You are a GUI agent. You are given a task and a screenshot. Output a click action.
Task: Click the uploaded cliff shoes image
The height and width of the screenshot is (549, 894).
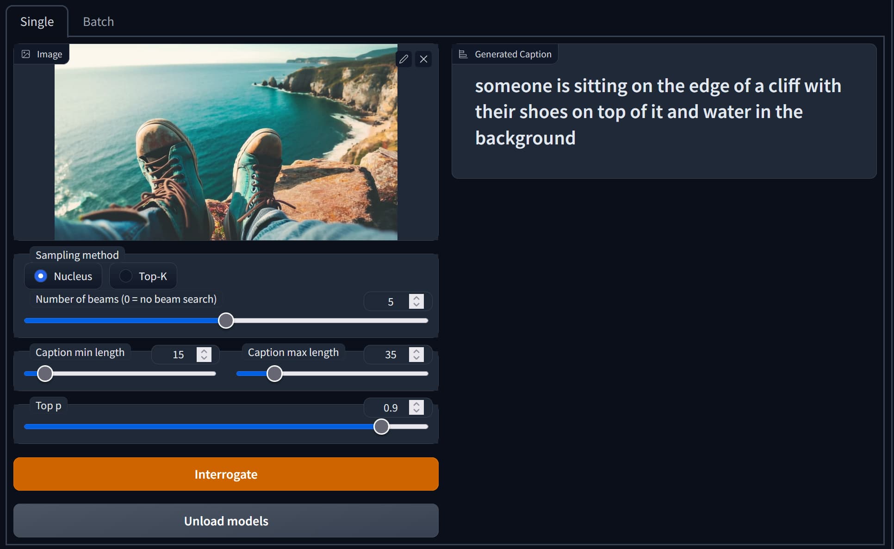pyautogui.click(x=226, y=142)
